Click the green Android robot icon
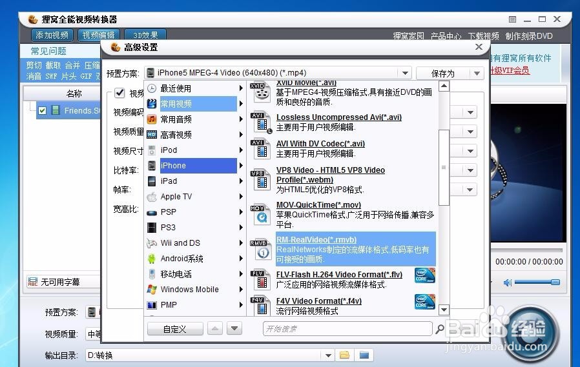Screen dimensions: 580x367 [x=152, y=259]
